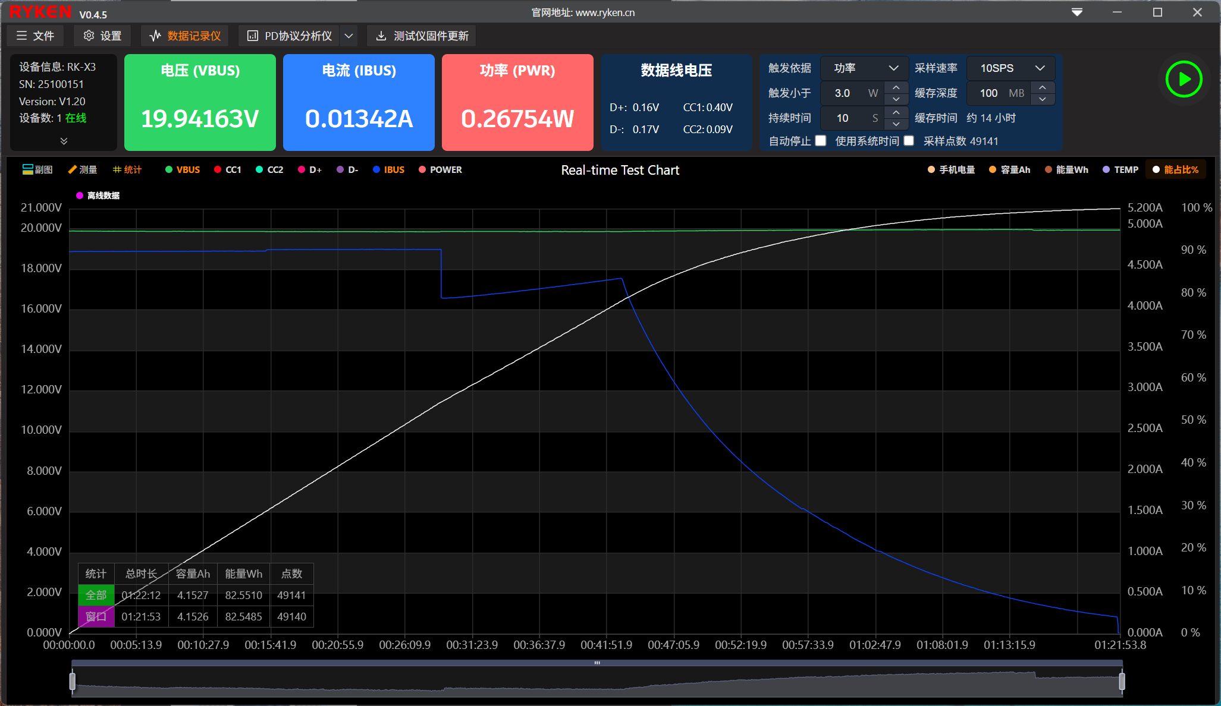Increase the 触发小于 watt value stepper
Viewport: 1221px width, 706px height.
click(896, 87)
